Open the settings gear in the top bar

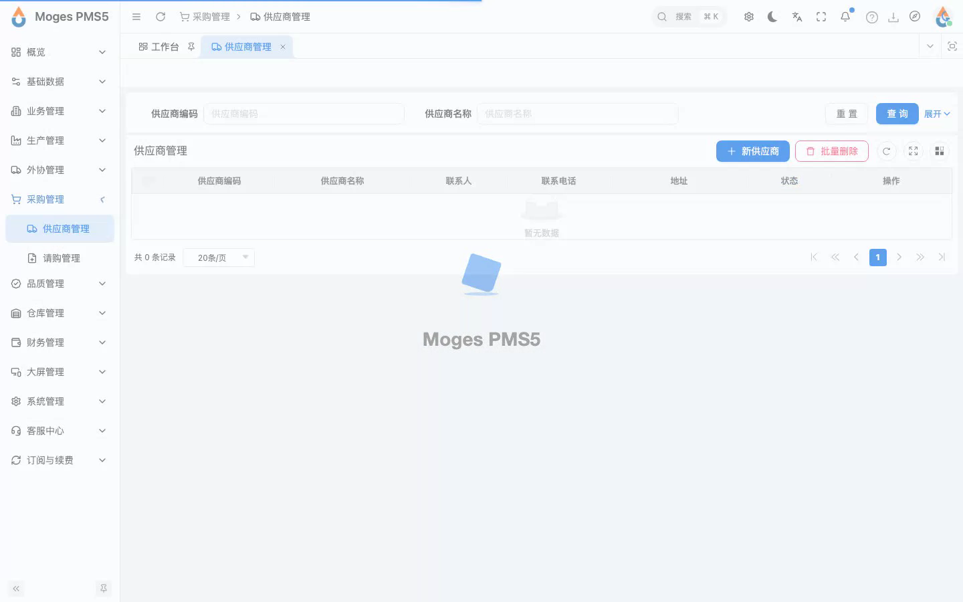pyautogui.click(x=749, y=17)
